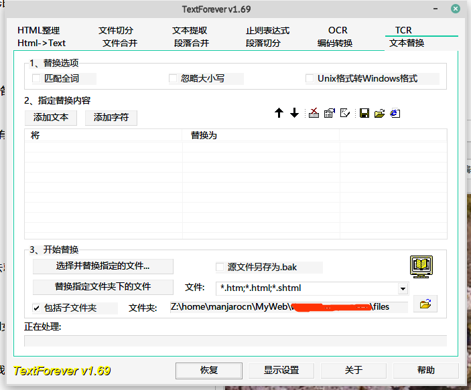Switch to Html->Text tab
This screenshot has height=390, width=471.
coord(42,43)
